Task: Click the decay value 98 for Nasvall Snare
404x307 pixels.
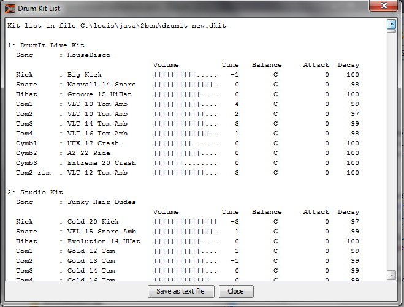Action: pyautogui.click(x=355, y=85)
